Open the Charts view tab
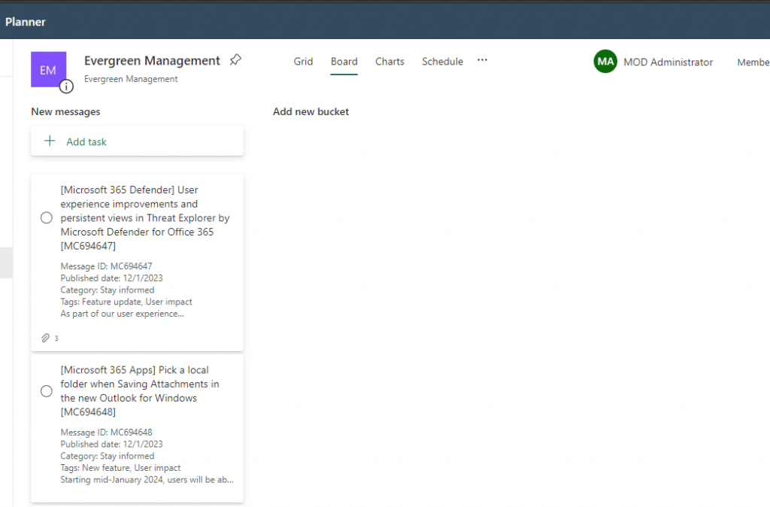Viewport: 770px width, 507px height. click(390, 62)
